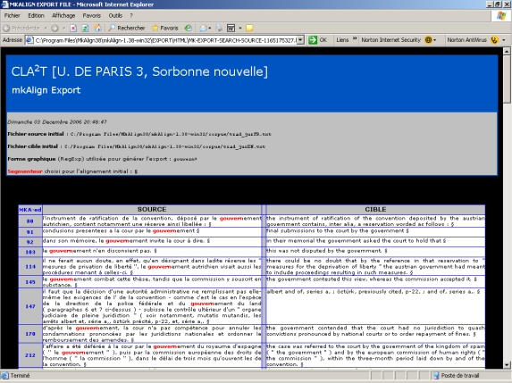Click the vertical scrollbar thumb
The image size is (512, 383).
click(x=507, y=79)
